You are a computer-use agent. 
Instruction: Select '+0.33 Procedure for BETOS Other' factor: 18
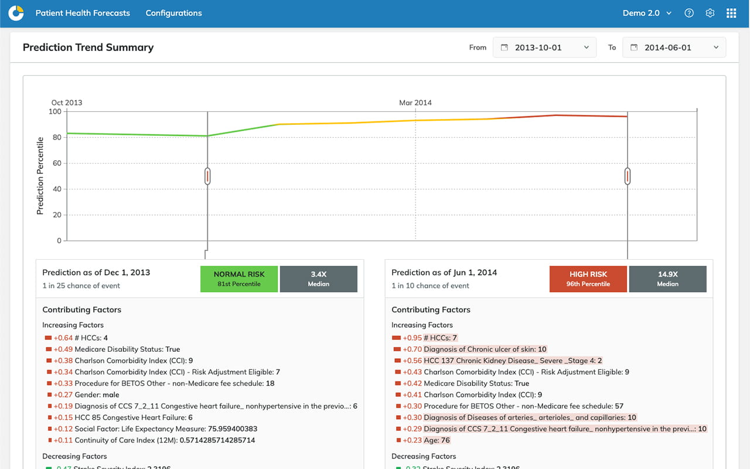click(159, 383)
